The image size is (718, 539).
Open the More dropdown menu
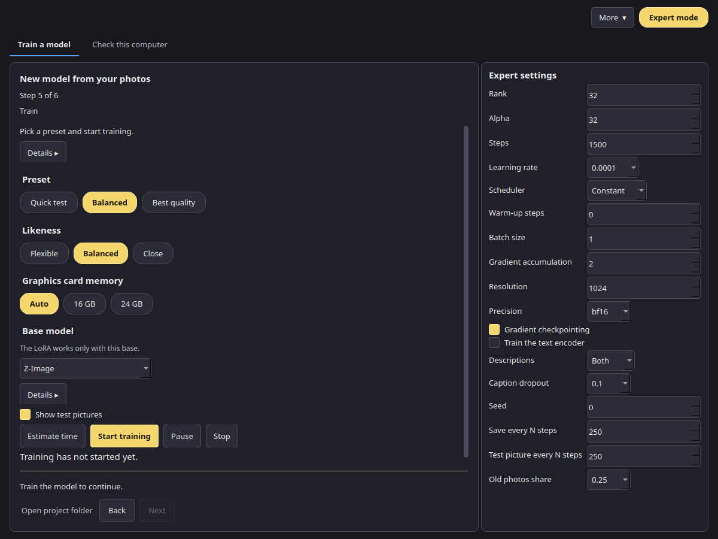(x=612, y=17)
